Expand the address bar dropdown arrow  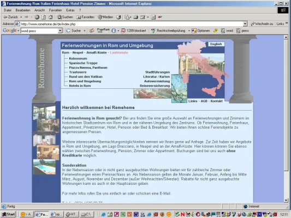245,24
